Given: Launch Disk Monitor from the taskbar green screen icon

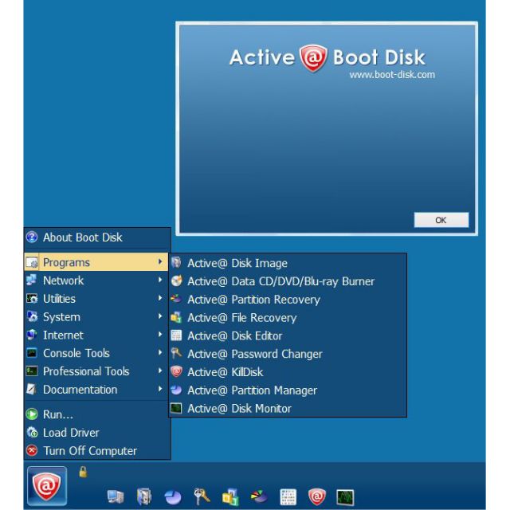Looking at the screenshot, I should tap(345, 497).
